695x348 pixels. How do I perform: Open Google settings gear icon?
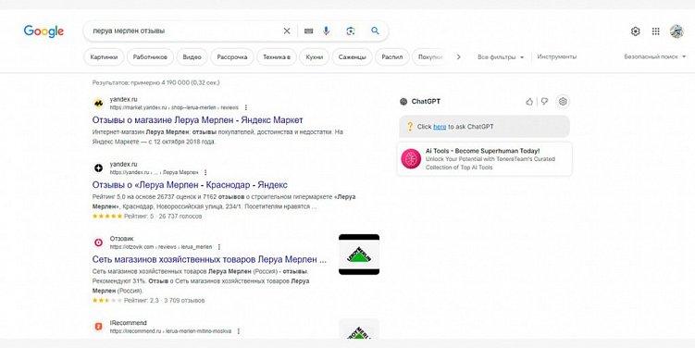point(635,31)
